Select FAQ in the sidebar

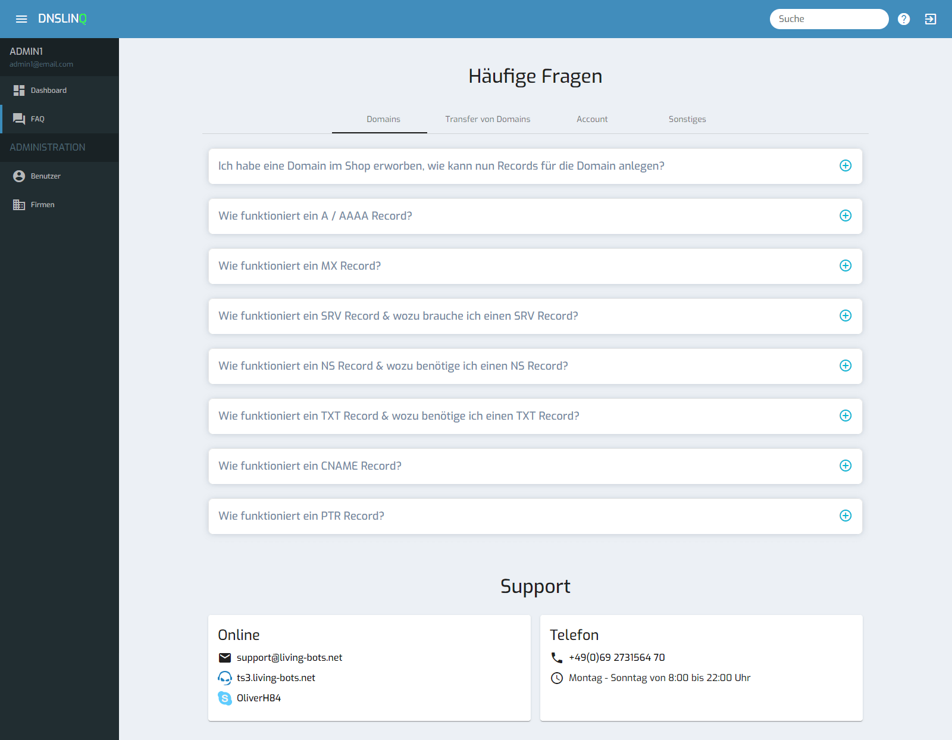pyautogui.click(x=59, y=119)
